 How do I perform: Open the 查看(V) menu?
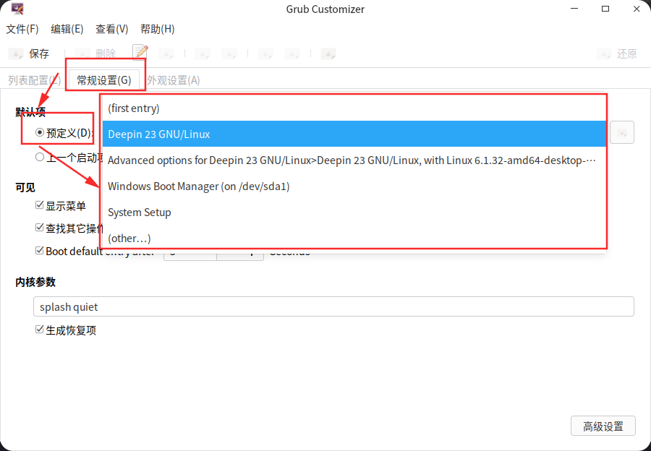click(x=111, y=29)
